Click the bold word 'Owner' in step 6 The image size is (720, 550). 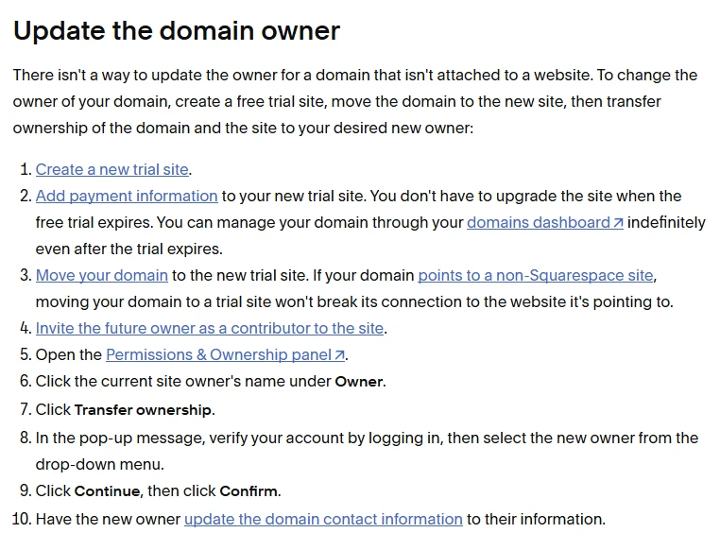[x=359, y=382]
